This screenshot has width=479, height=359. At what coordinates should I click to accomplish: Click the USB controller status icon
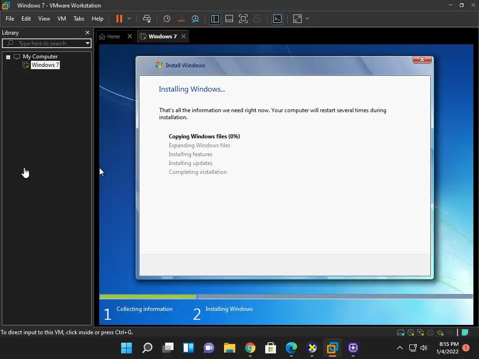(x=450, y=332)
